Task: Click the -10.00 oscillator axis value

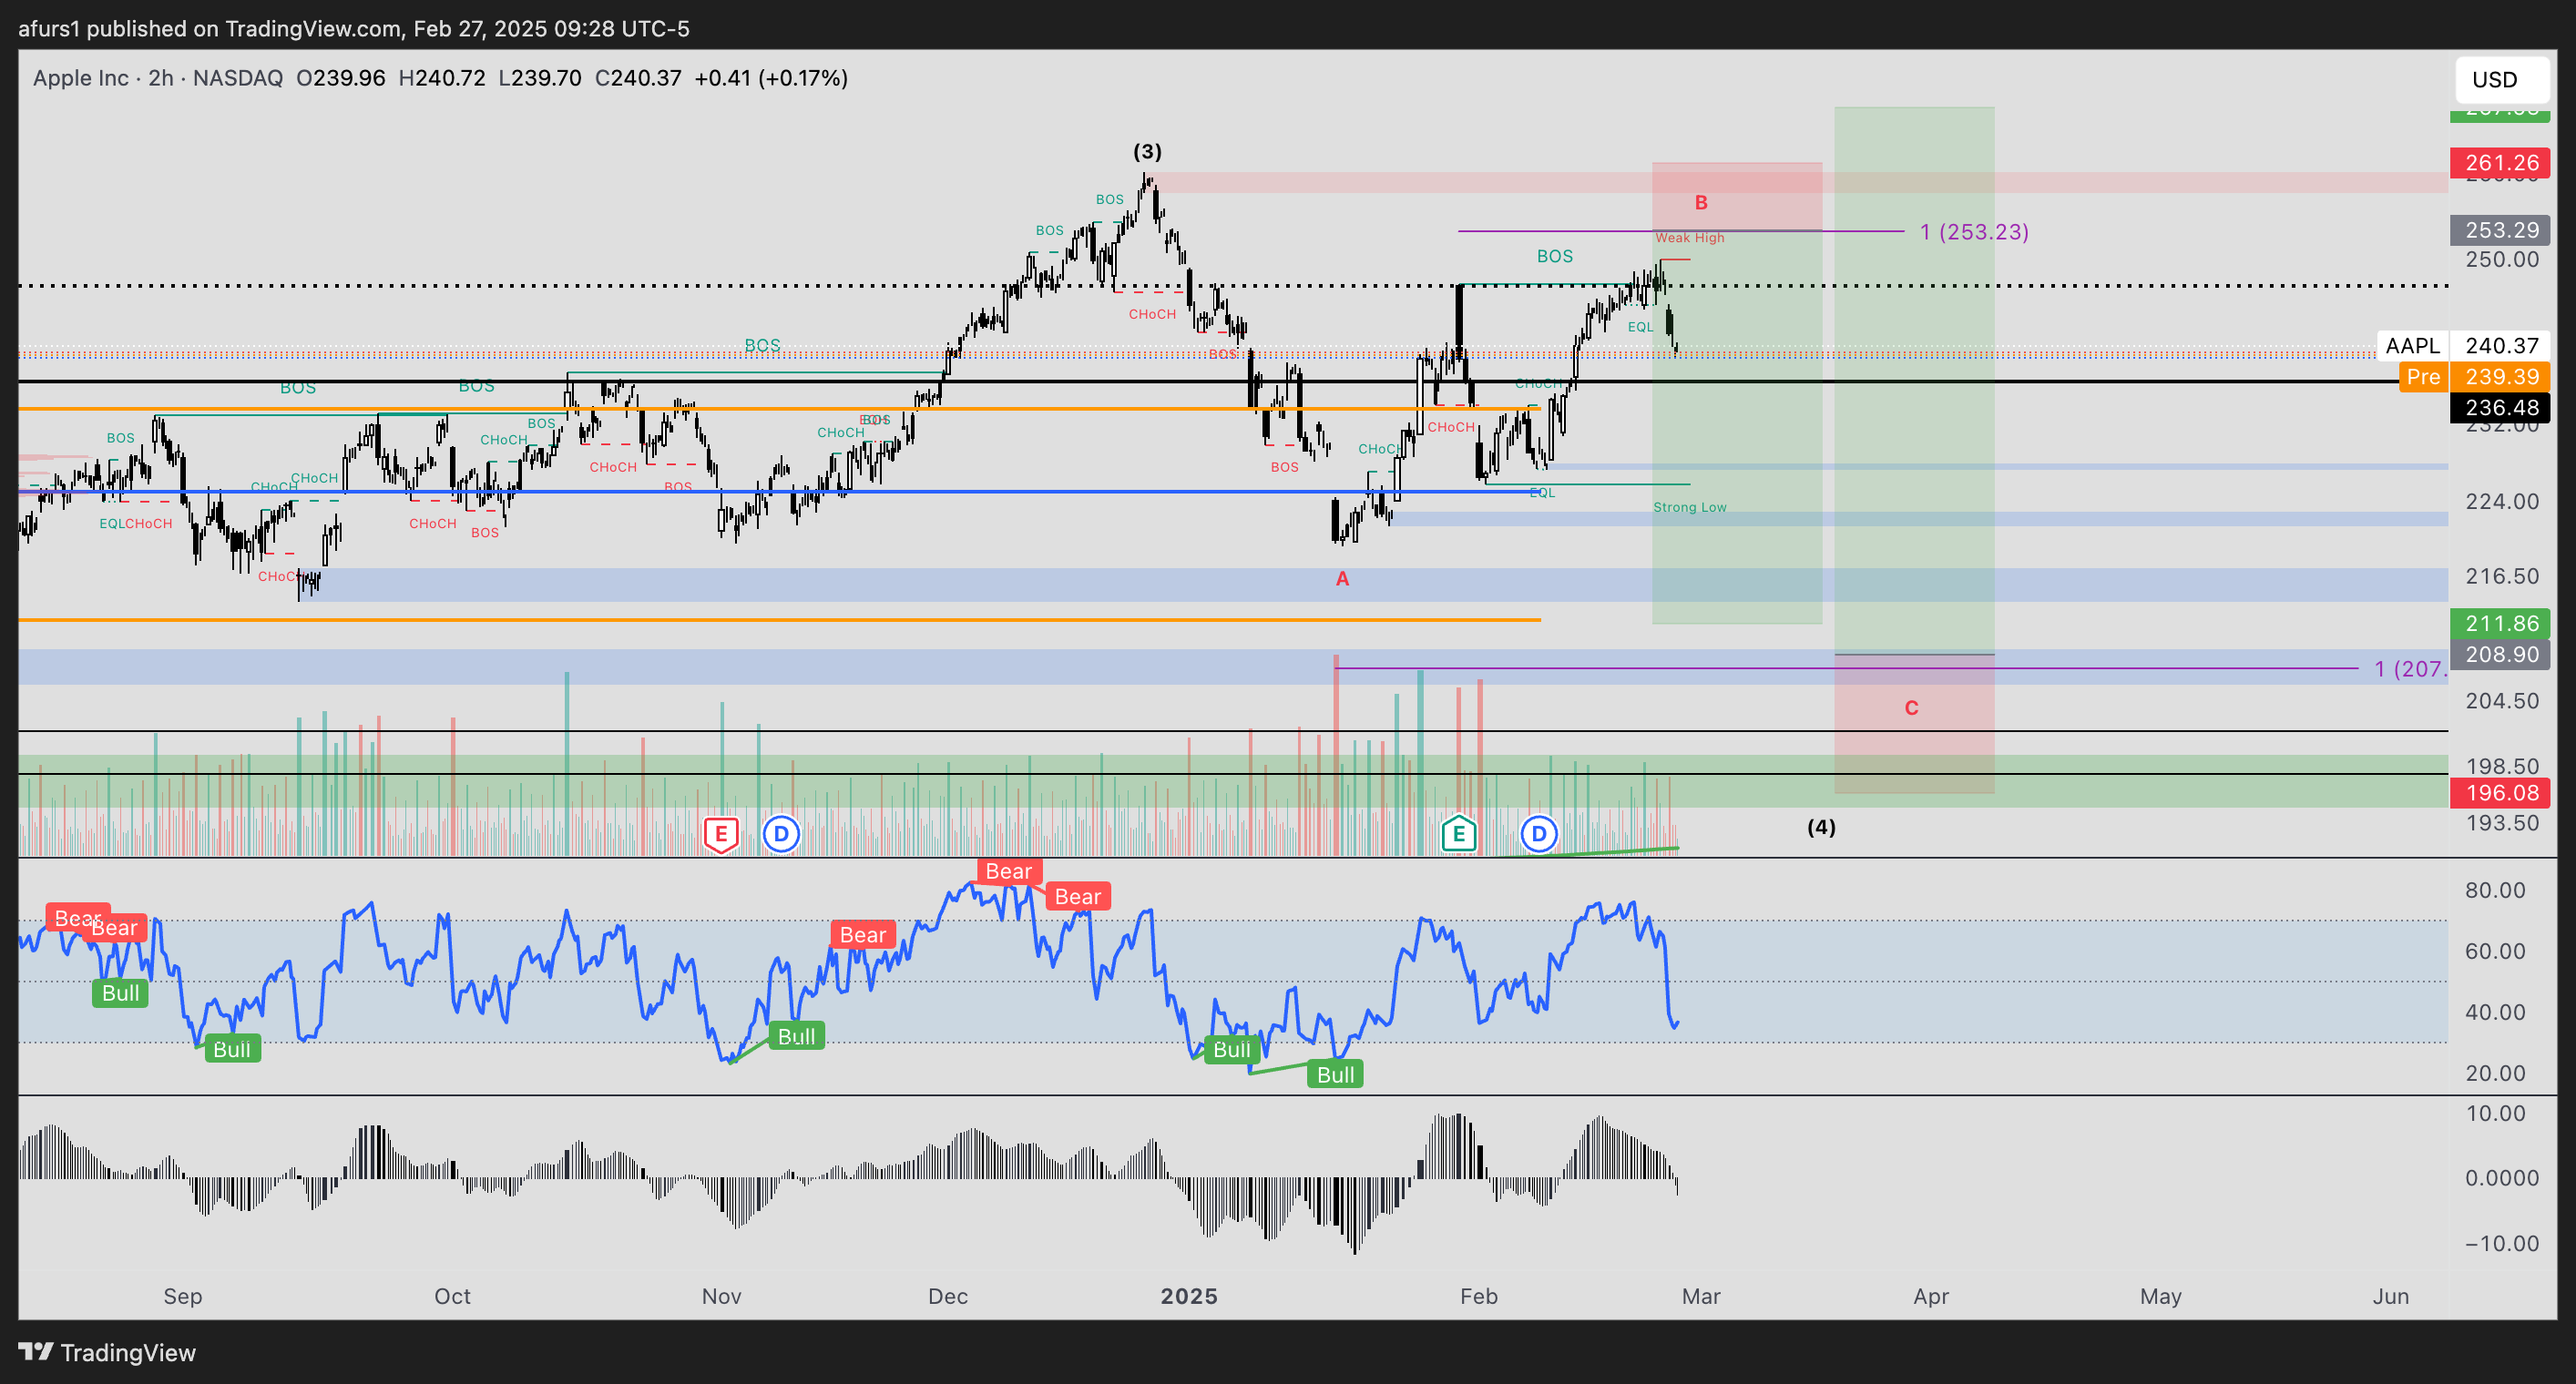Action: pyautogui.click(x=2502, y=1244)
